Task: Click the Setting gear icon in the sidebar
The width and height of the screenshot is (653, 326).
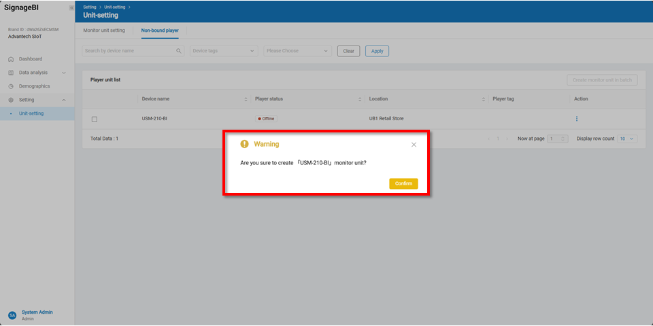Action: tap(11, 100)
